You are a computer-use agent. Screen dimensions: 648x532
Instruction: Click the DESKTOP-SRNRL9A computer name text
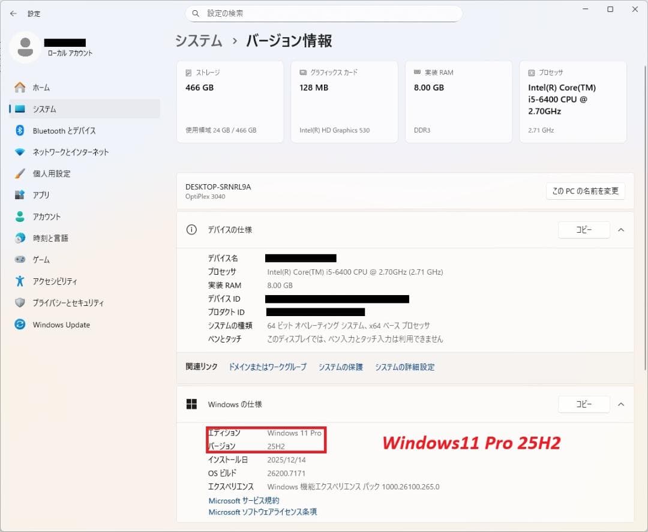point(218,187)
